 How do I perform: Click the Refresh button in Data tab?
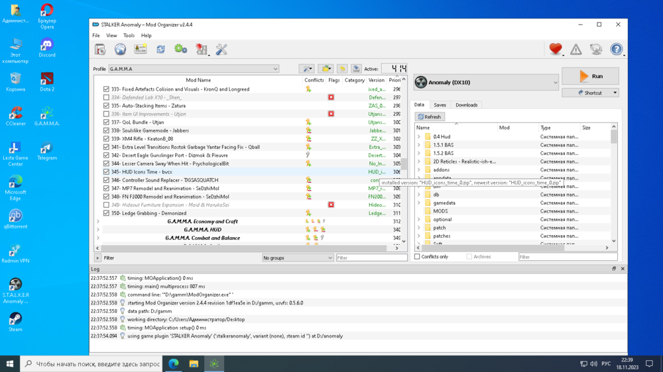click(429, 117)
